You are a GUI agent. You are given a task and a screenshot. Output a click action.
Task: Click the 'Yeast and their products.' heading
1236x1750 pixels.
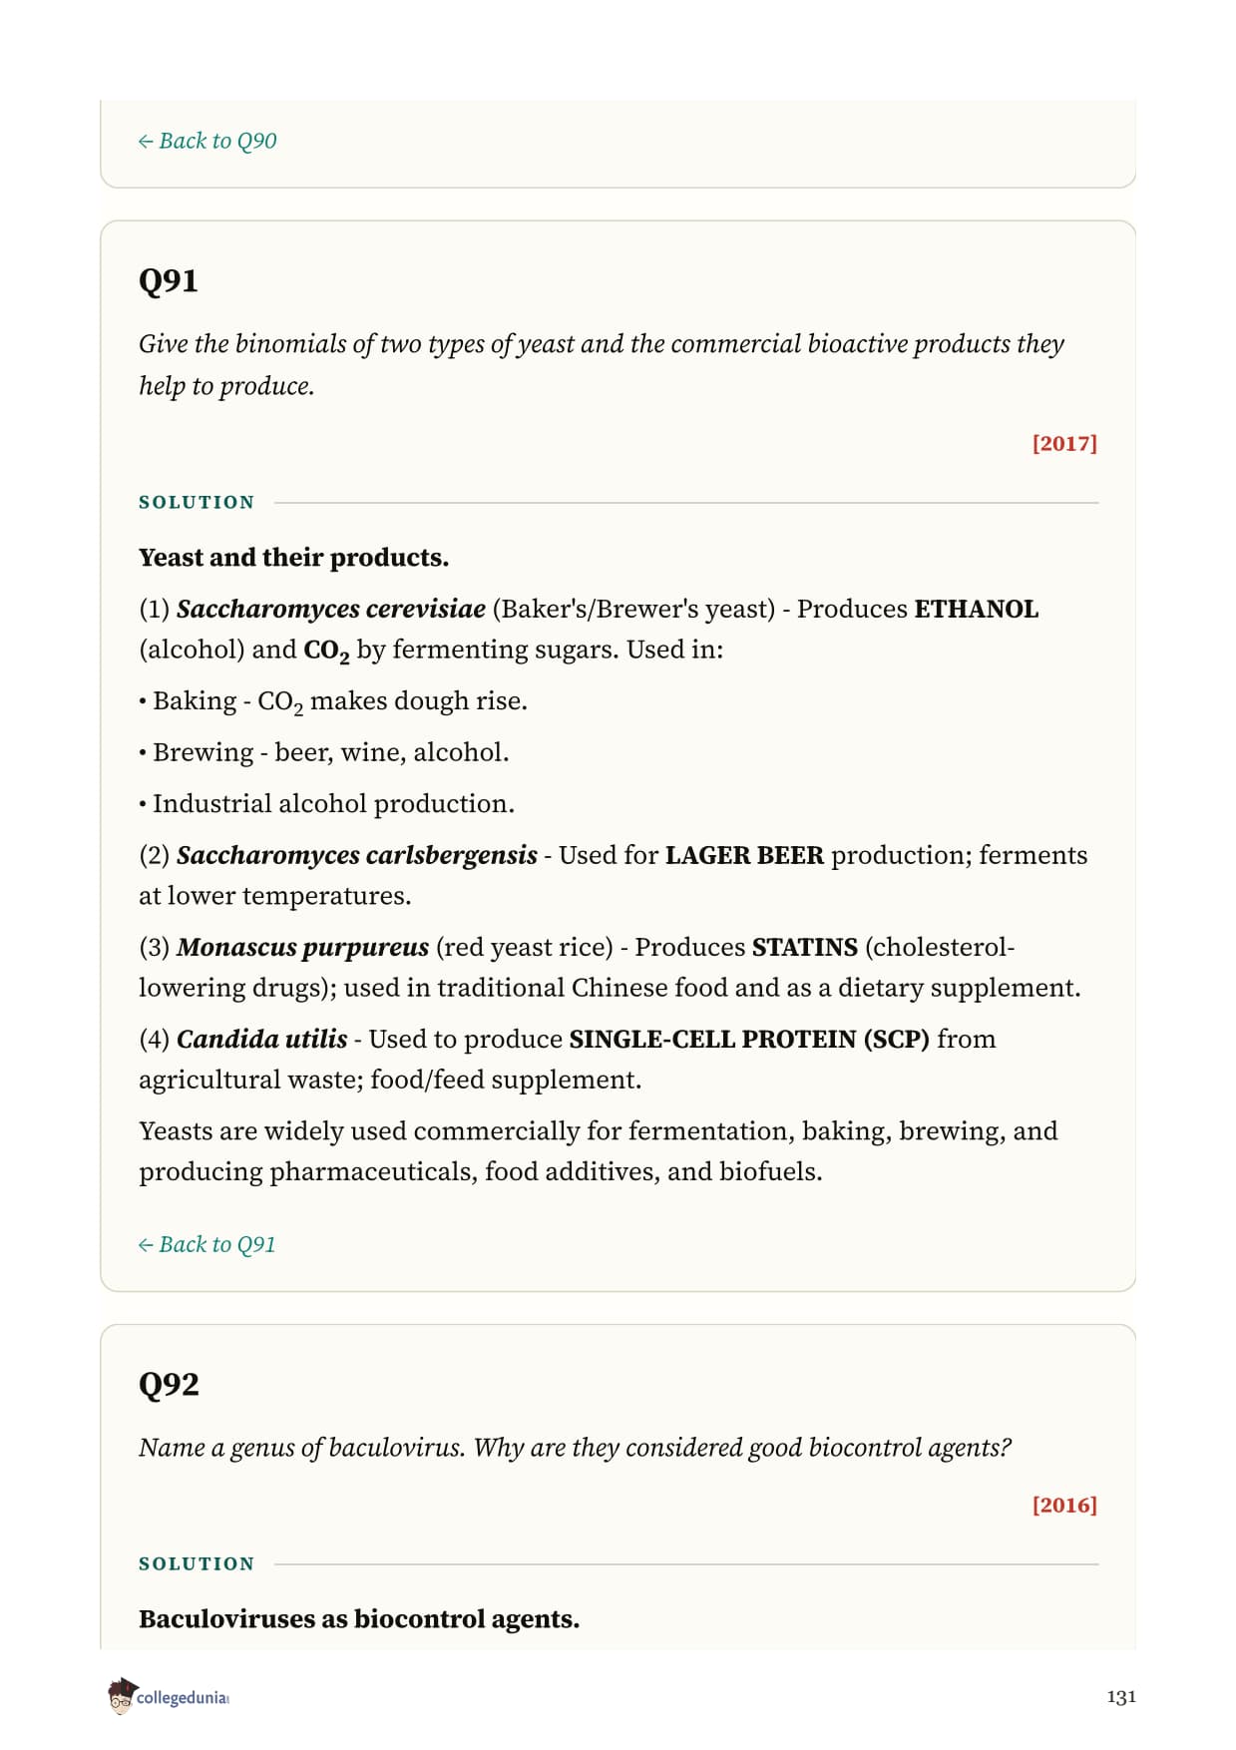pos(293,557)
